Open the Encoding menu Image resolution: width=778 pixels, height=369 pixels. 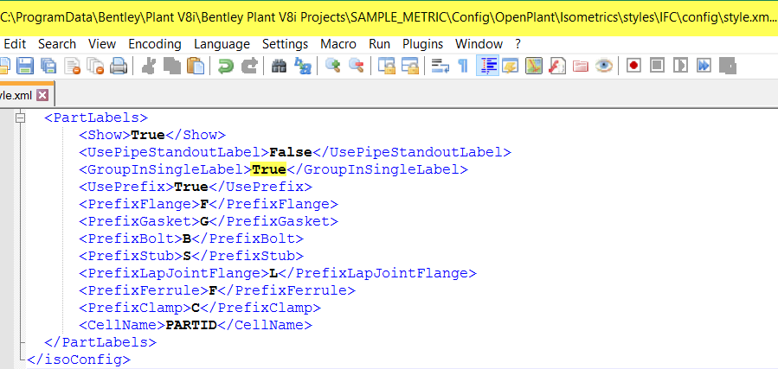[155, 44]
